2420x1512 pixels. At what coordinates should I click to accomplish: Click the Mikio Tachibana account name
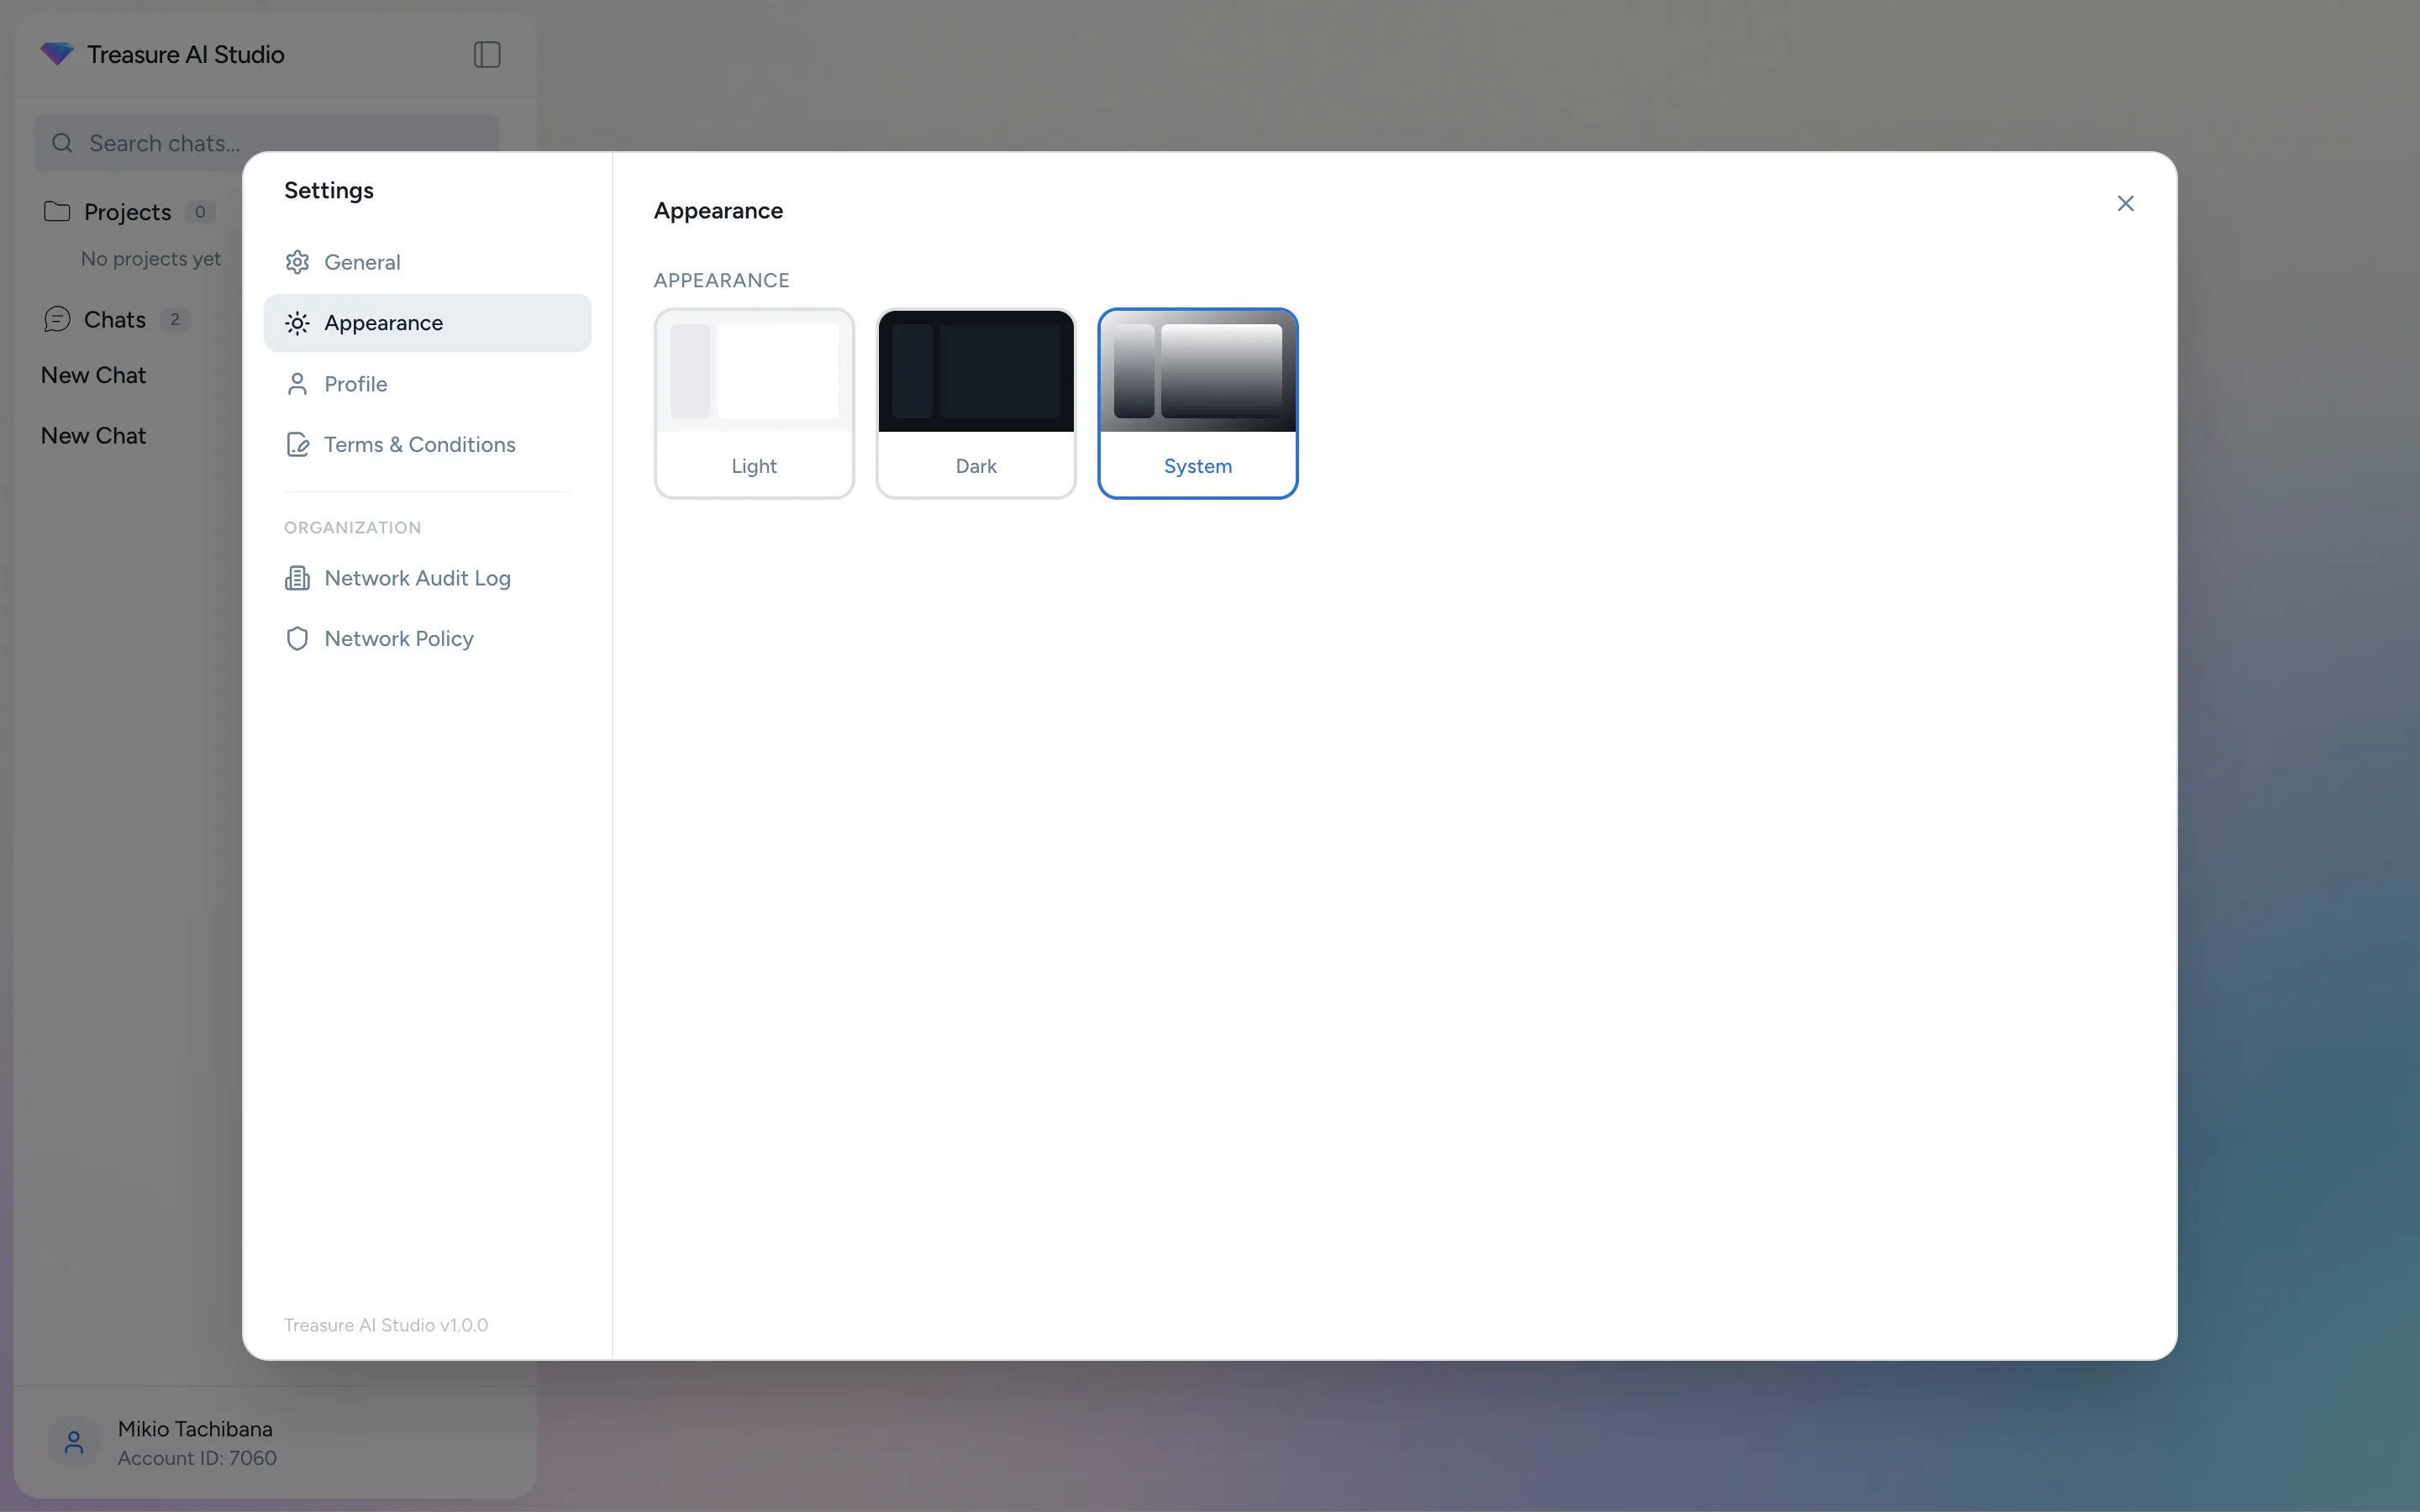pos(195,1429)
